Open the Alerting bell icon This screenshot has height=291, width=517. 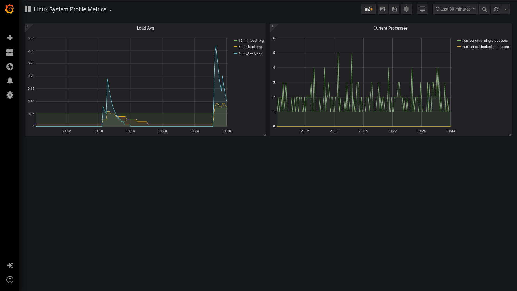point(10,81)
